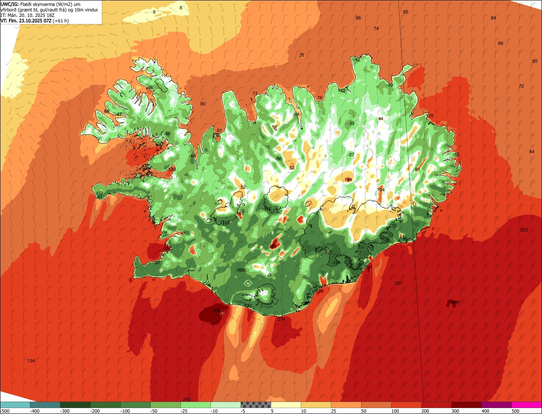
Task: Click the -27 value on land
Action: pos(351,155)
